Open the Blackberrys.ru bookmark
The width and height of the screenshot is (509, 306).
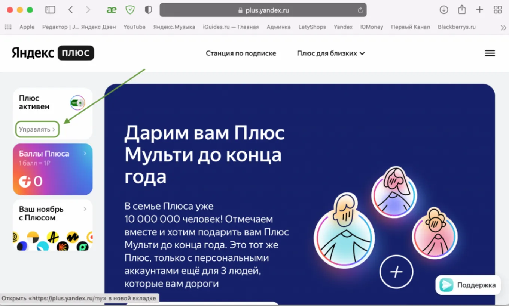[457, 27]
